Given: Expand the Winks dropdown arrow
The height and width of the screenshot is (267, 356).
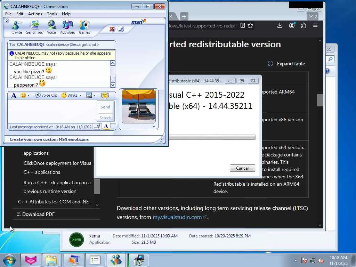Looking at the screenshot, I should (80, 96).
